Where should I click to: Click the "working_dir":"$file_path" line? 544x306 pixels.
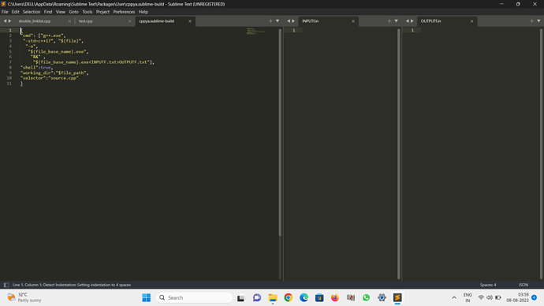(54, 73)
